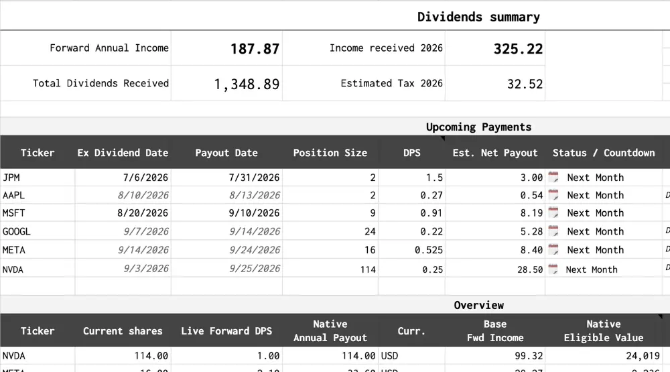Select the MSFT ticker cell
The height and width of the screenshot is (372, 670).
click(38, 212)
